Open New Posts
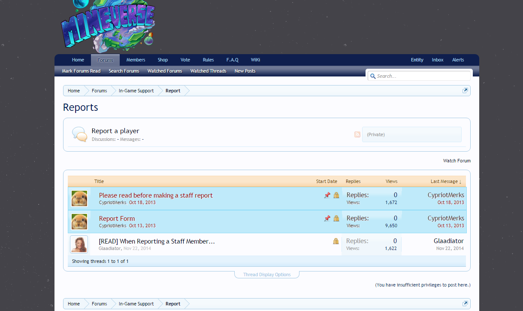 click(x=245, y=71)
